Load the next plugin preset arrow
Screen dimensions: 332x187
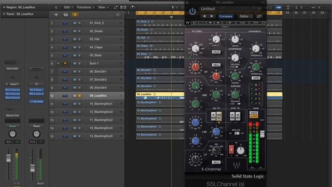click(212, 16)
